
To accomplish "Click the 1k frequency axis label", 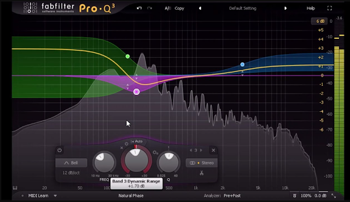I will (196, 188).
